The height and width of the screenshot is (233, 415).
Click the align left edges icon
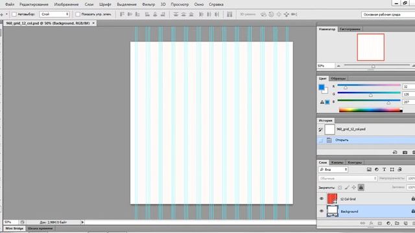click(x=147, y=14)
